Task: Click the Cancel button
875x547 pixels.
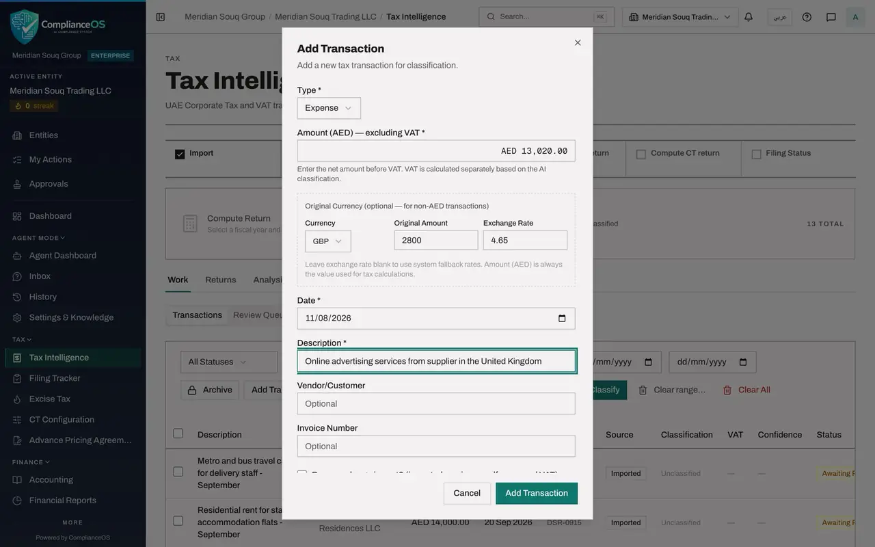Action: (x=467, y=494)
